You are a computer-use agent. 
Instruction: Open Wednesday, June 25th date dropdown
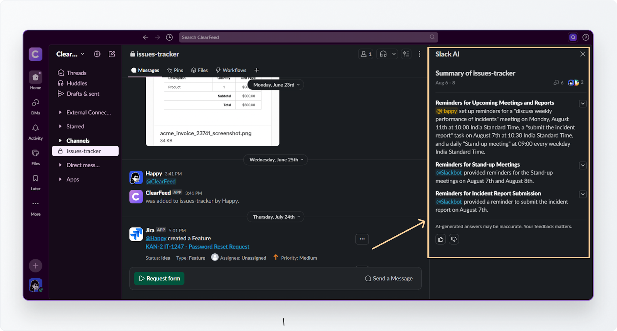pyautogui.click(x=275, y=160)
